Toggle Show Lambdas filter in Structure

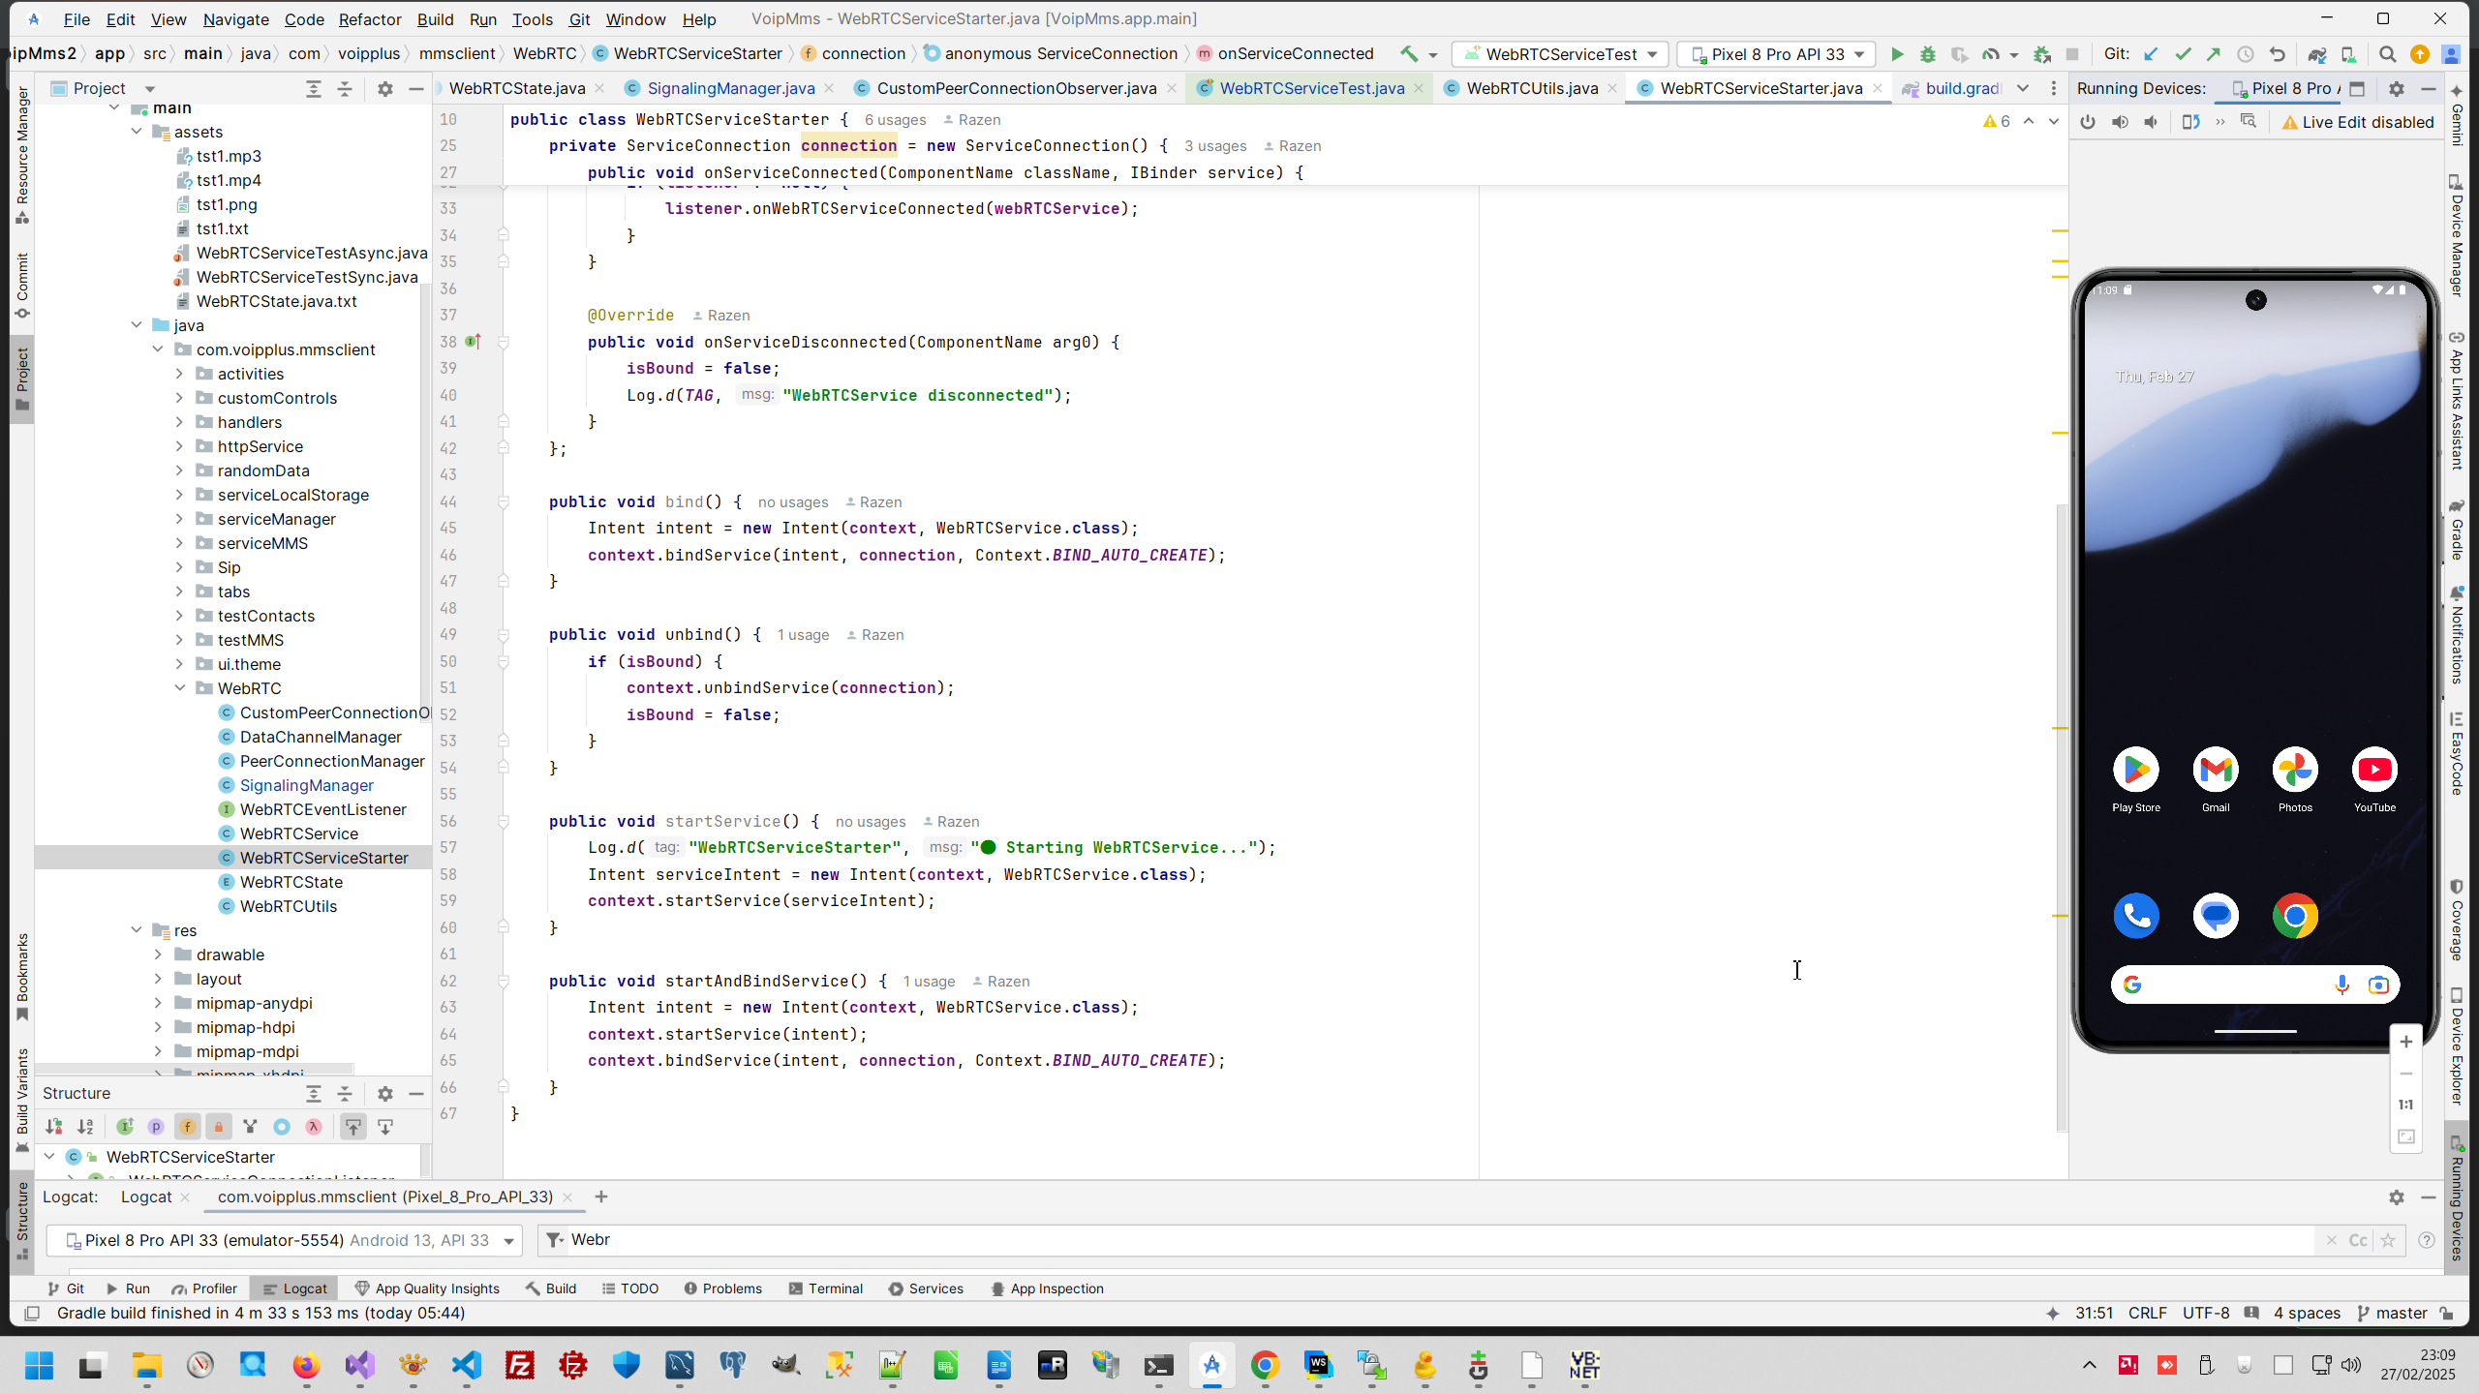(x=313, y=1127)
